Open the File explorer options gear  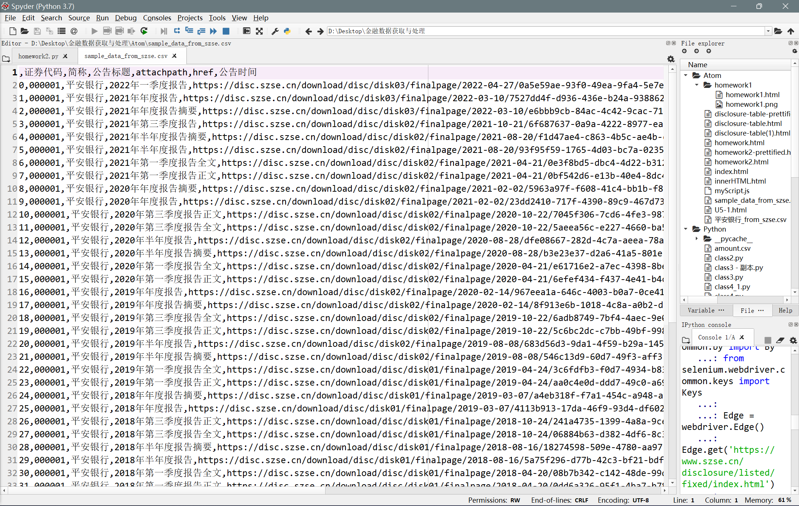795,51
